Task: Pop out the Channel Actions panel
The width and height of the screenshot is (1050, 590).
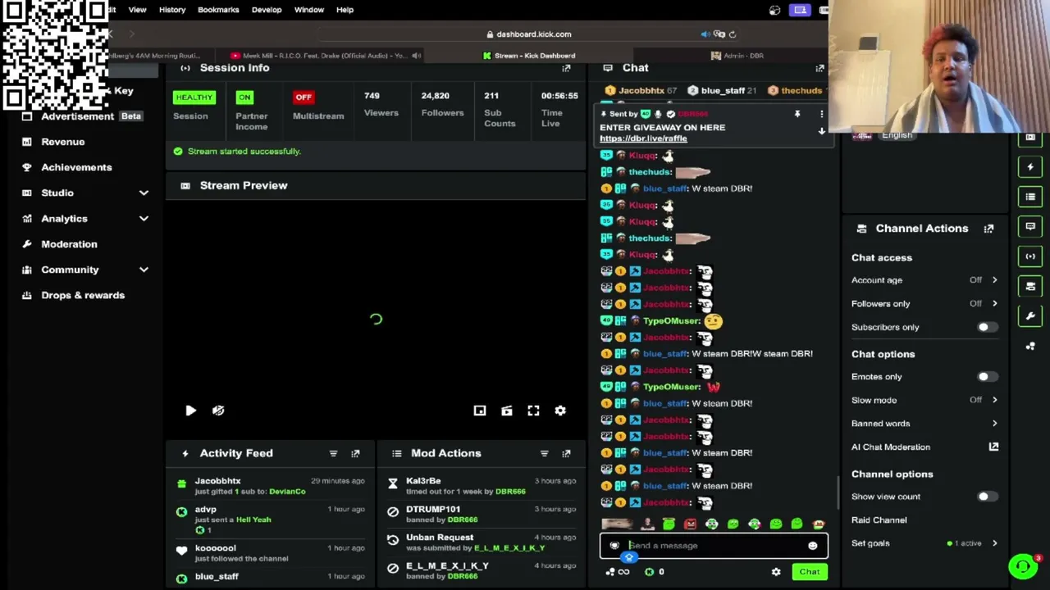Action: [988, 229]
